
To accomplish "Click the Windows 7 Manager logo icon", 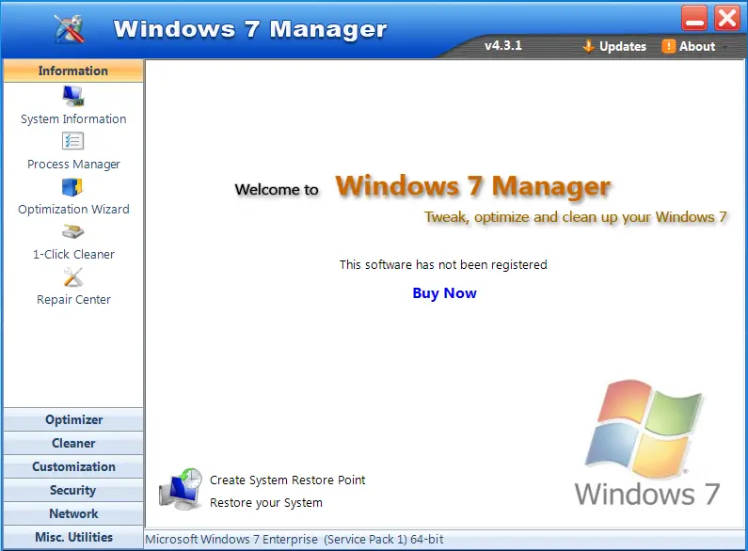I will point(70,28).
